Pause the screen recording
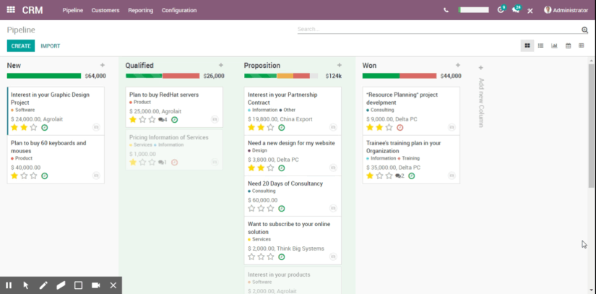This screenshot has width=596, height=294. coord(9,285)
